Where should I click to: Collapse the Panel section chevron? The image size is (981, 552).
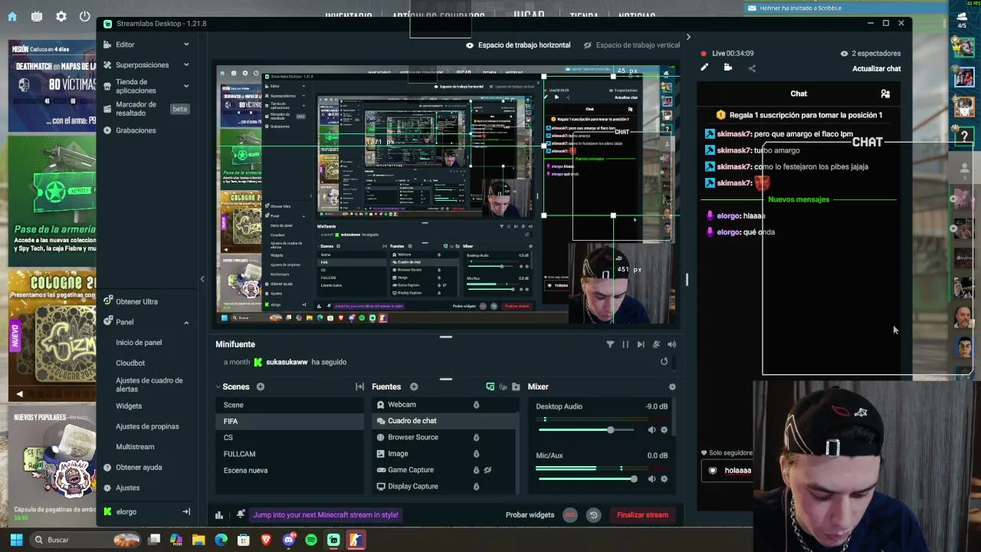pos(186,322)
